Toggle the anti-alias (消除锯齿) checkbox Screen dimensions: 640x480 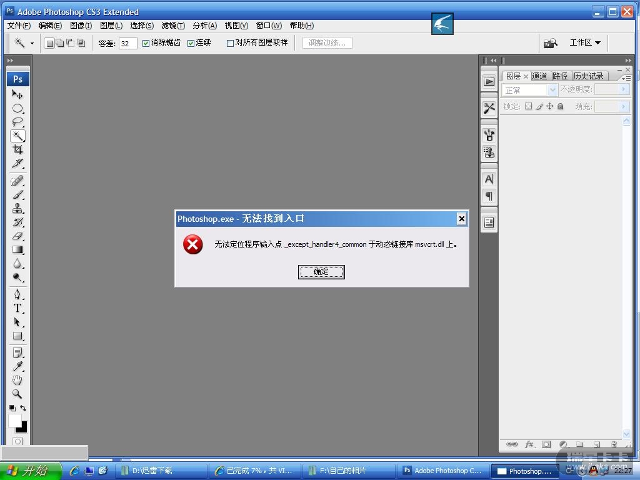click(x=146, y=43)
